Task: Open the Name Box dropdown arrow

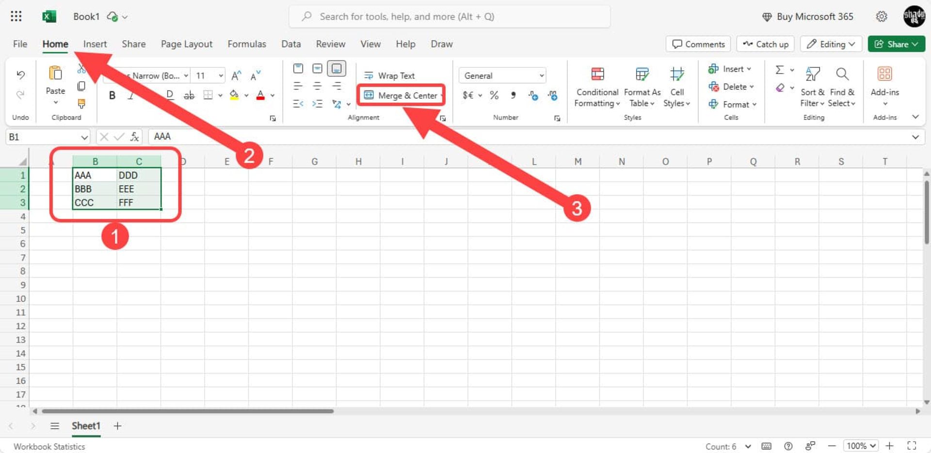Action: tap(84, 137)
